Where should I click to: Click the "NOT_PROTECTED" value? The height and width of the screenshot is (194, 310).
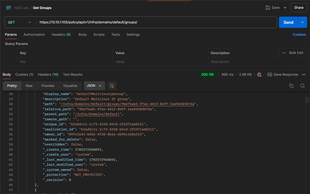pos(89,175)
